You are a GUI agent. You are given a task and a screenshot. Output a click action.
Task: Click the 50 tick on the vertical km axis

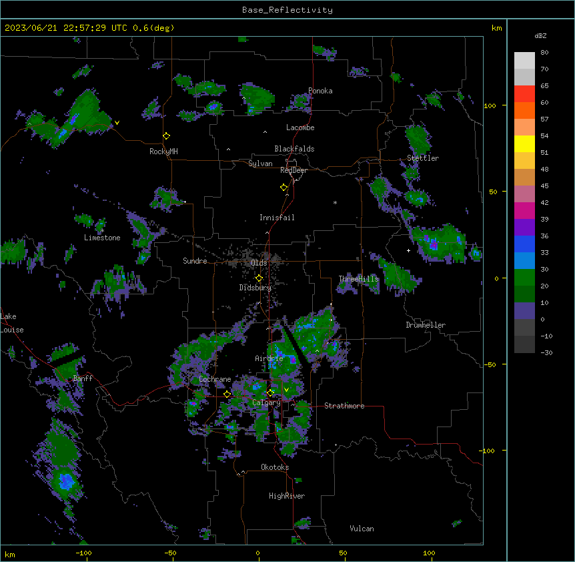coord(493,192)
